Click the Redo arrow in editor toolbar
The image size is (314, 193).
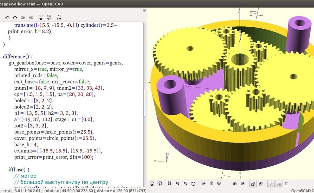click(x=15, y=17)
